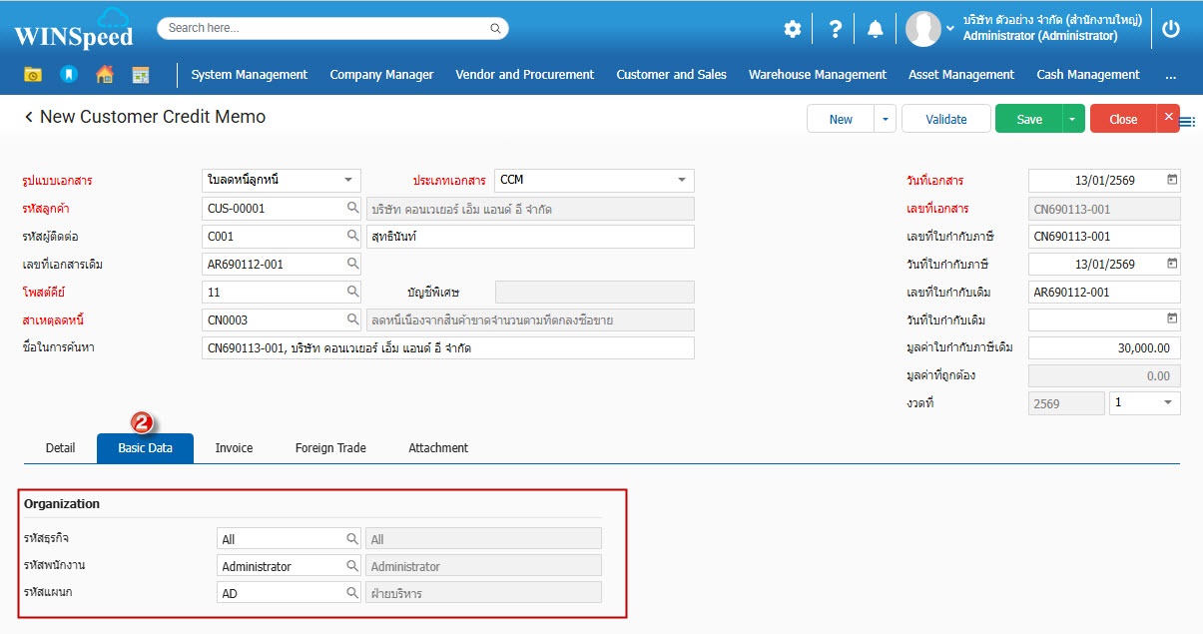Viewport: 1203px width, 634px height.
Task: Click the Validate button
Action: tap(945, 119)
